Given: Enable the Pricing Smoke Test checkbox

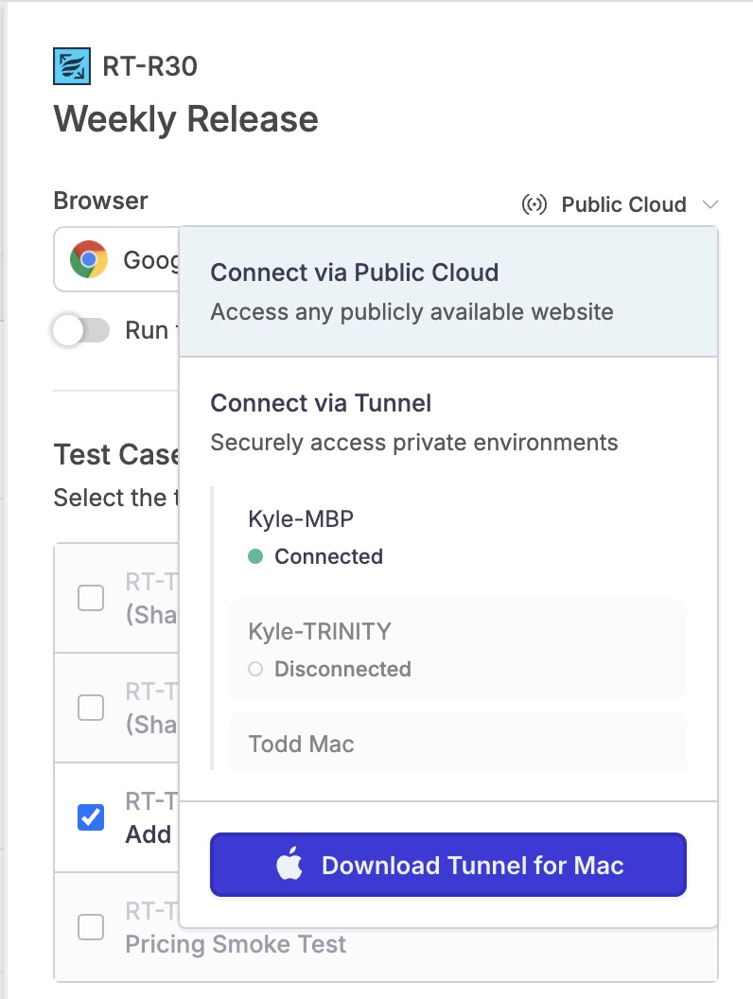Looking at the screenshot, I should (x=91, y=927).
